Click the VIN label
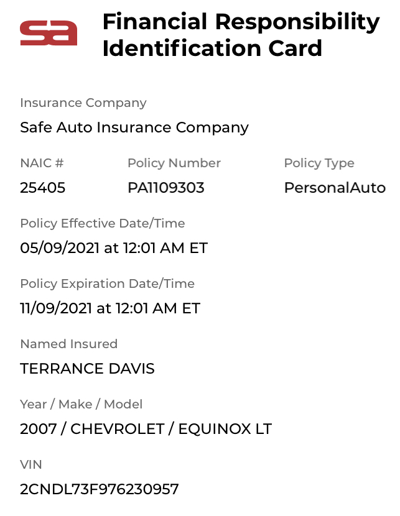This screenshot has height=516, width=400. (x=31, y=464)
